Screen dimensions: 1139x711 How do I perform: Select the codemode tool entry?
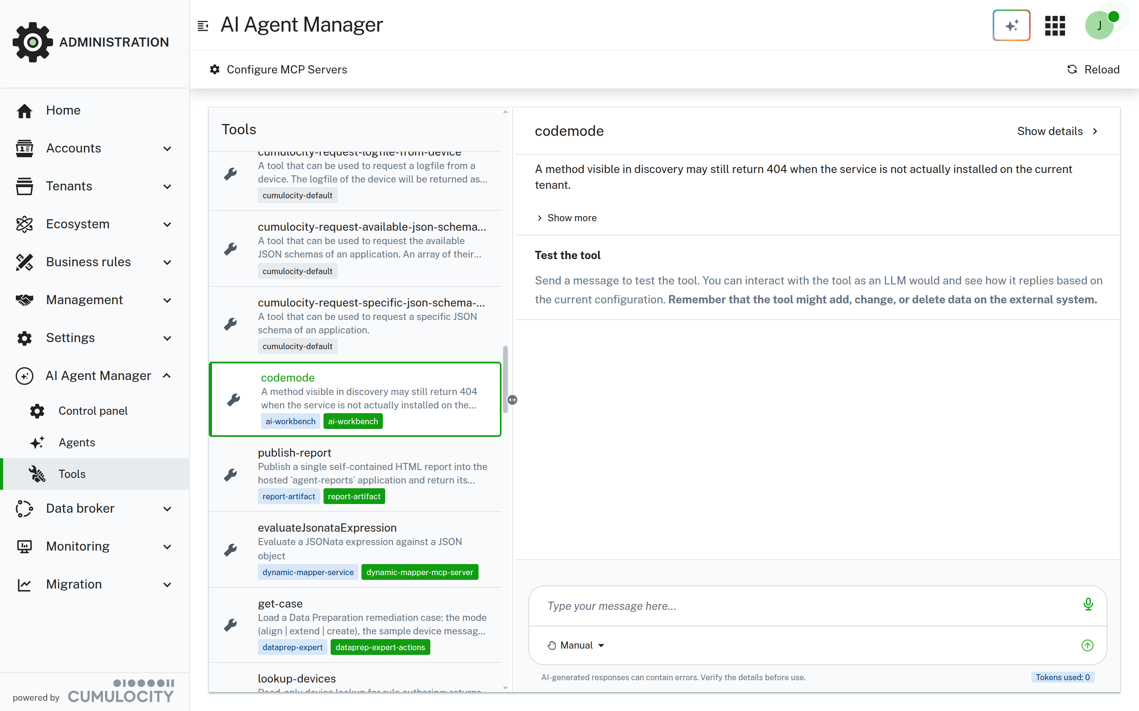click(x=356, y=399)
